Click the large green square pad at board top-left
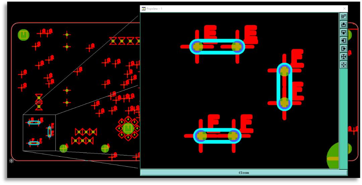The image size is (362, 185). click(x=23, y=35)
